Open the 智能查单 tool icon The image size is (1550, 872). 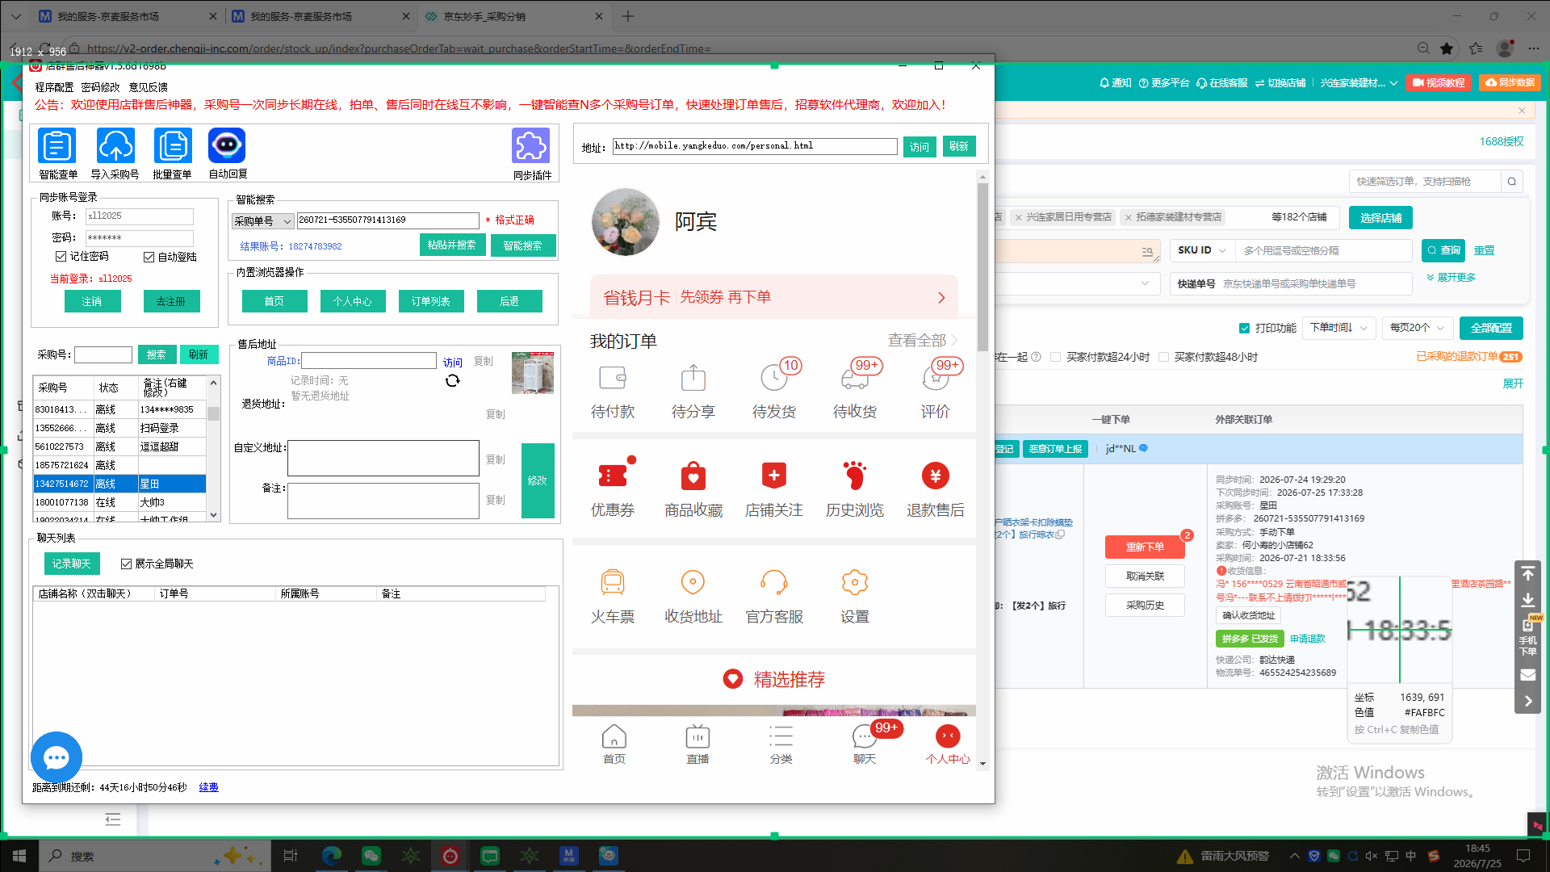[57, 146]
